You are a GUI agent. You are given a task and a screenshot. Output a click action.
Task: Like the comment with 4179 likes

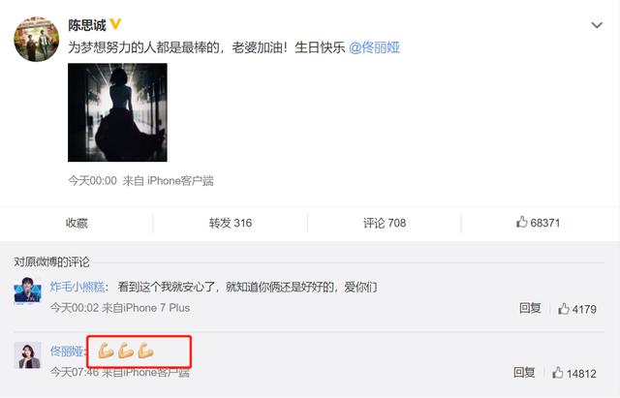pyautogui.click(x=577, y=309)
